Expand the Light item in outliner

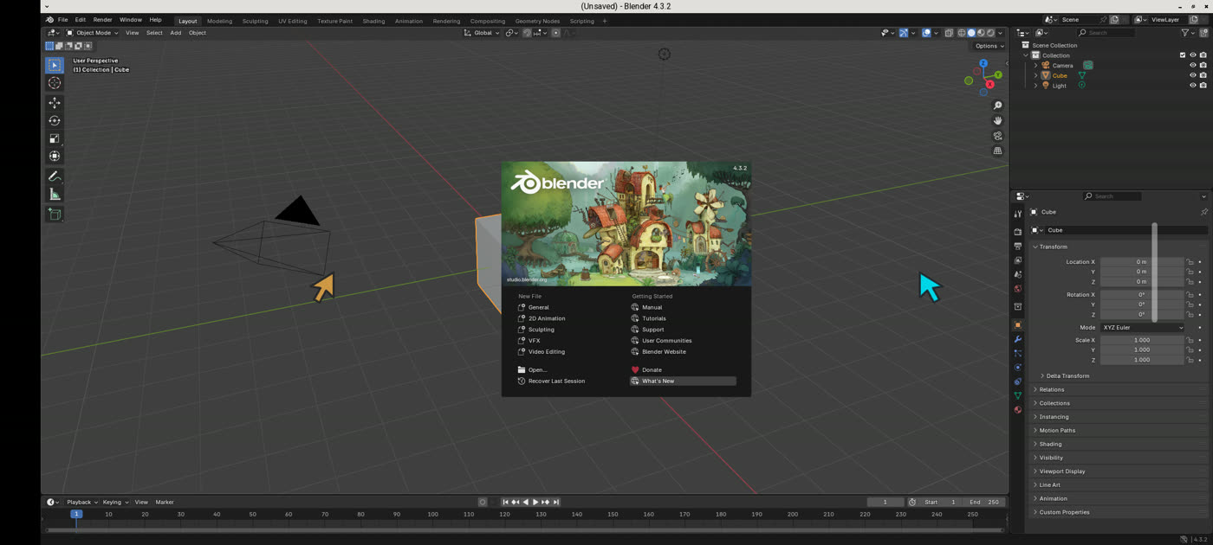click(x=1035, y=86)
